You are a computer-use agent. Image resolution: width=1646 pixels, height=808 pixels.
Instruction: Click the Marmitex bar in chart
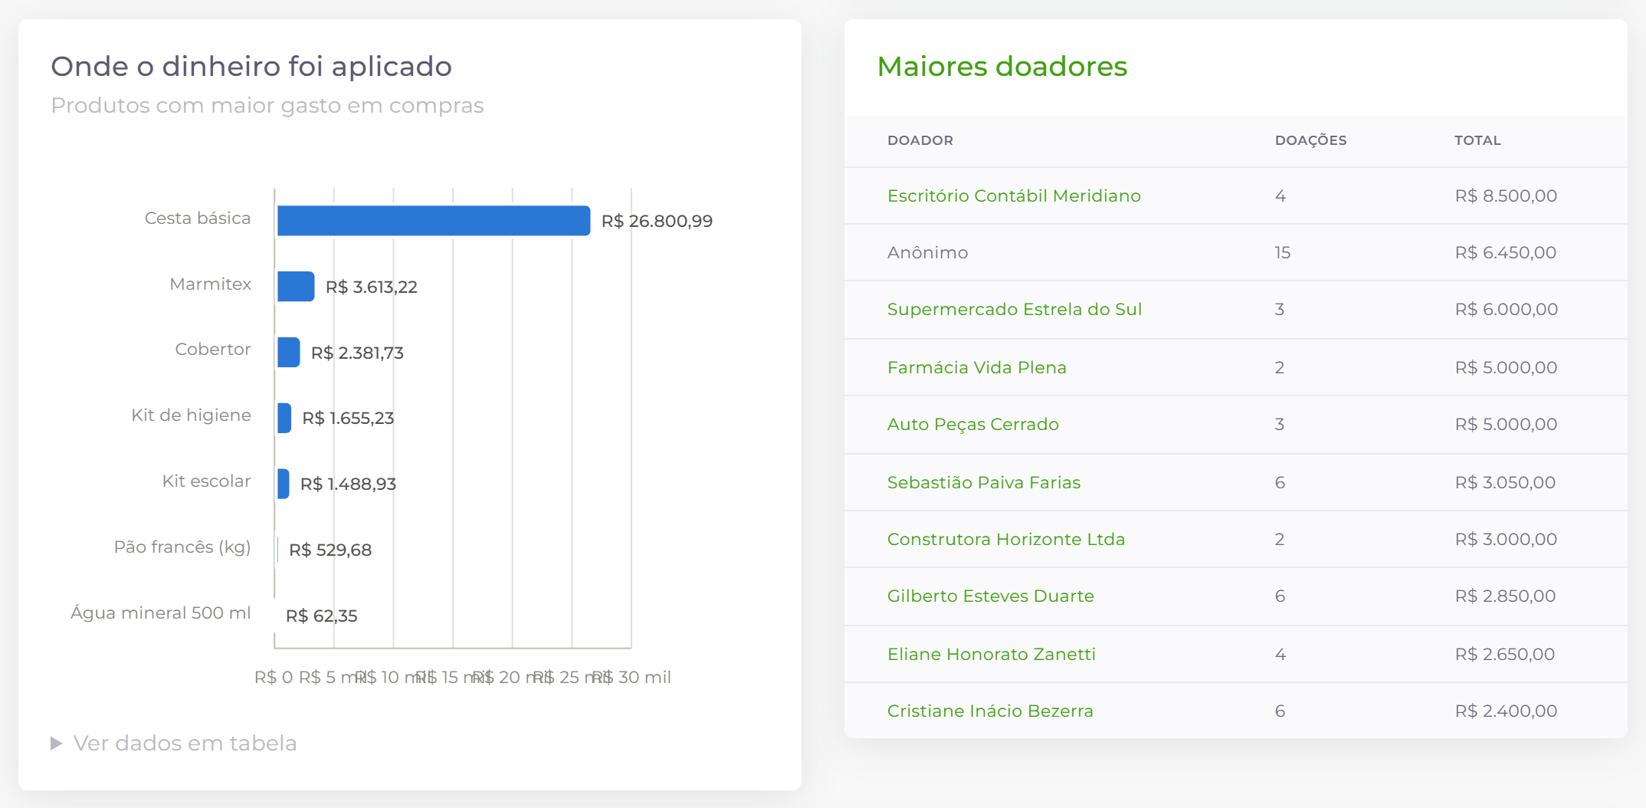click(296, 287)
